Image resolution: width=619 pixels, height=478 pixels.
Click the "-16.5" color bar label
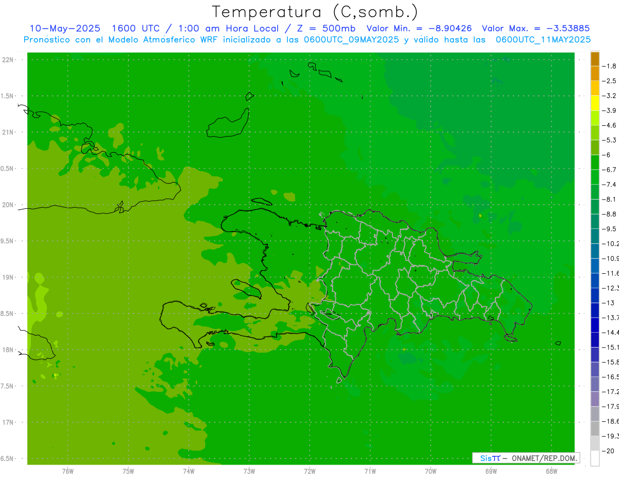tap(611, 377)
